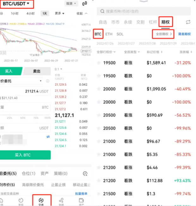This screenshot has height=206, width=196.
Task: Select the BTC options tab
Action: tap(98, 34)
